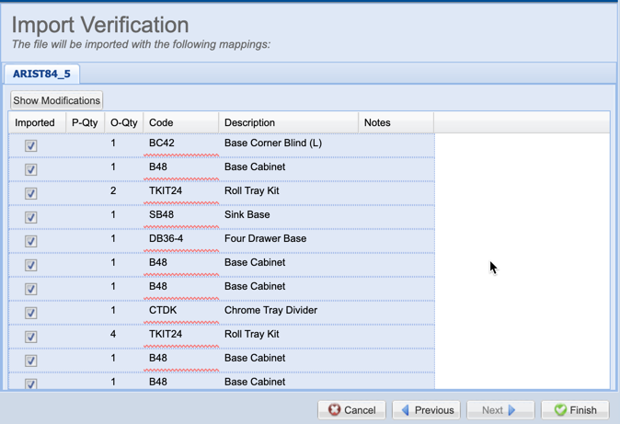Click Four Drawer Base description
Screen dimensions: 620x424
(x=265, y=238)
